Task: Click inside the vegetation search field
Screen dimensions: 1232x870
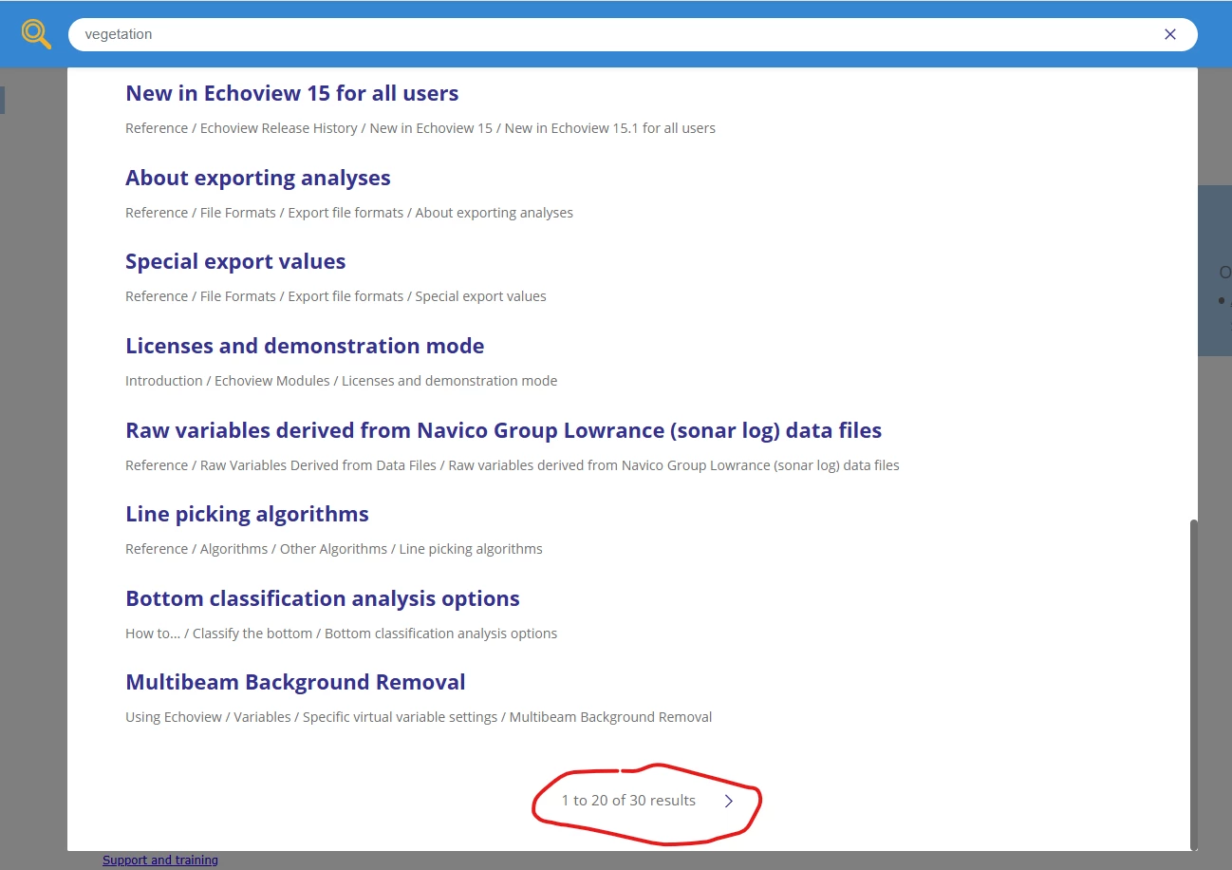Action: (x=617, y=34)
